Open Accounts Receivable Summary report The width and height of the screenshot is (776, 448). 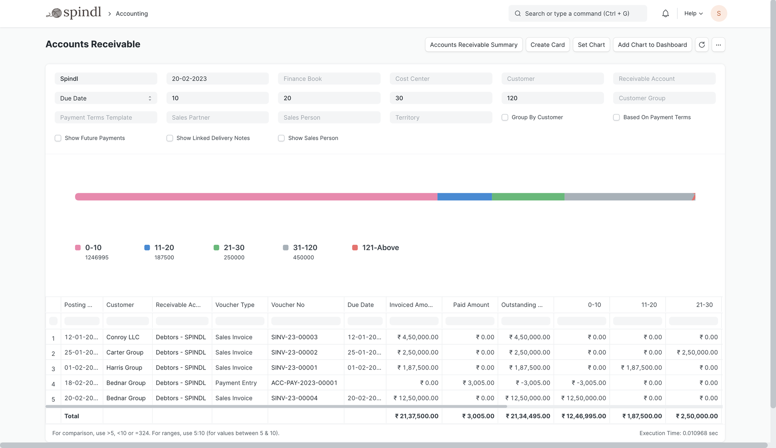473,44
